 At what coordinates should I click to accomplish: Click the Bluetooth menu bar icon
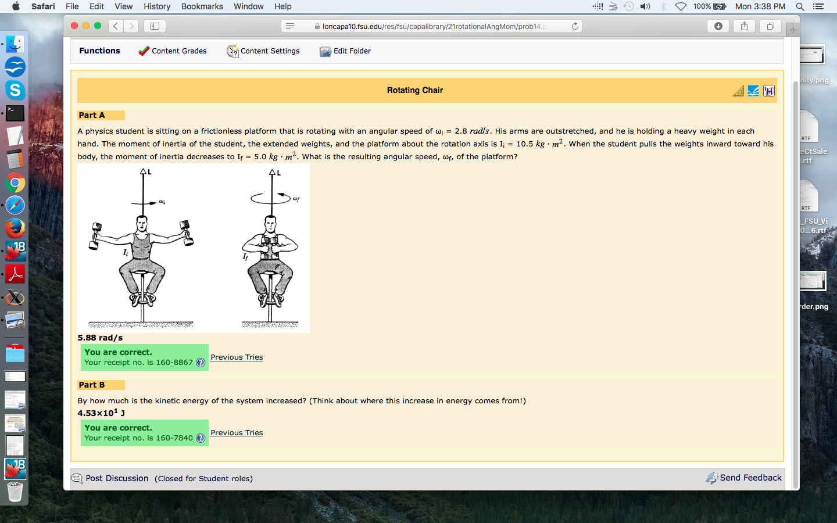click(x=663, y=6)
